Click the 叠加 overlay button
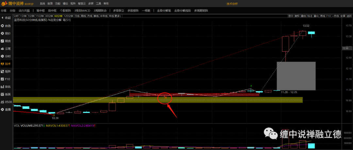This screenshot has width=353, height=150. (303, 16)
